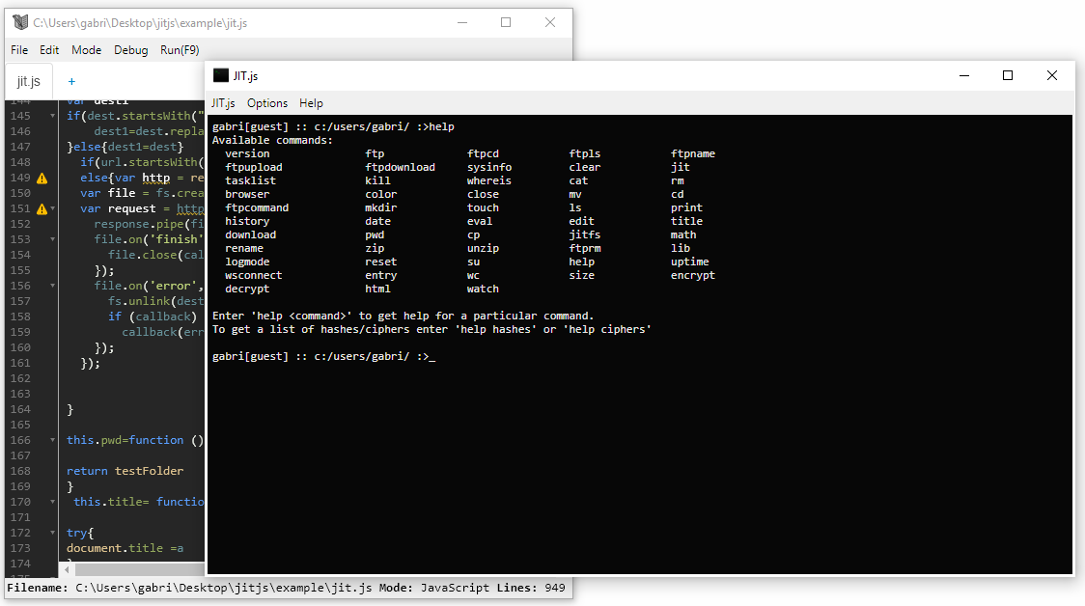Click 'encrypt' command in terminal
Image resolution: width=1085 pixels, height=606 pixels.
[693, 275]
